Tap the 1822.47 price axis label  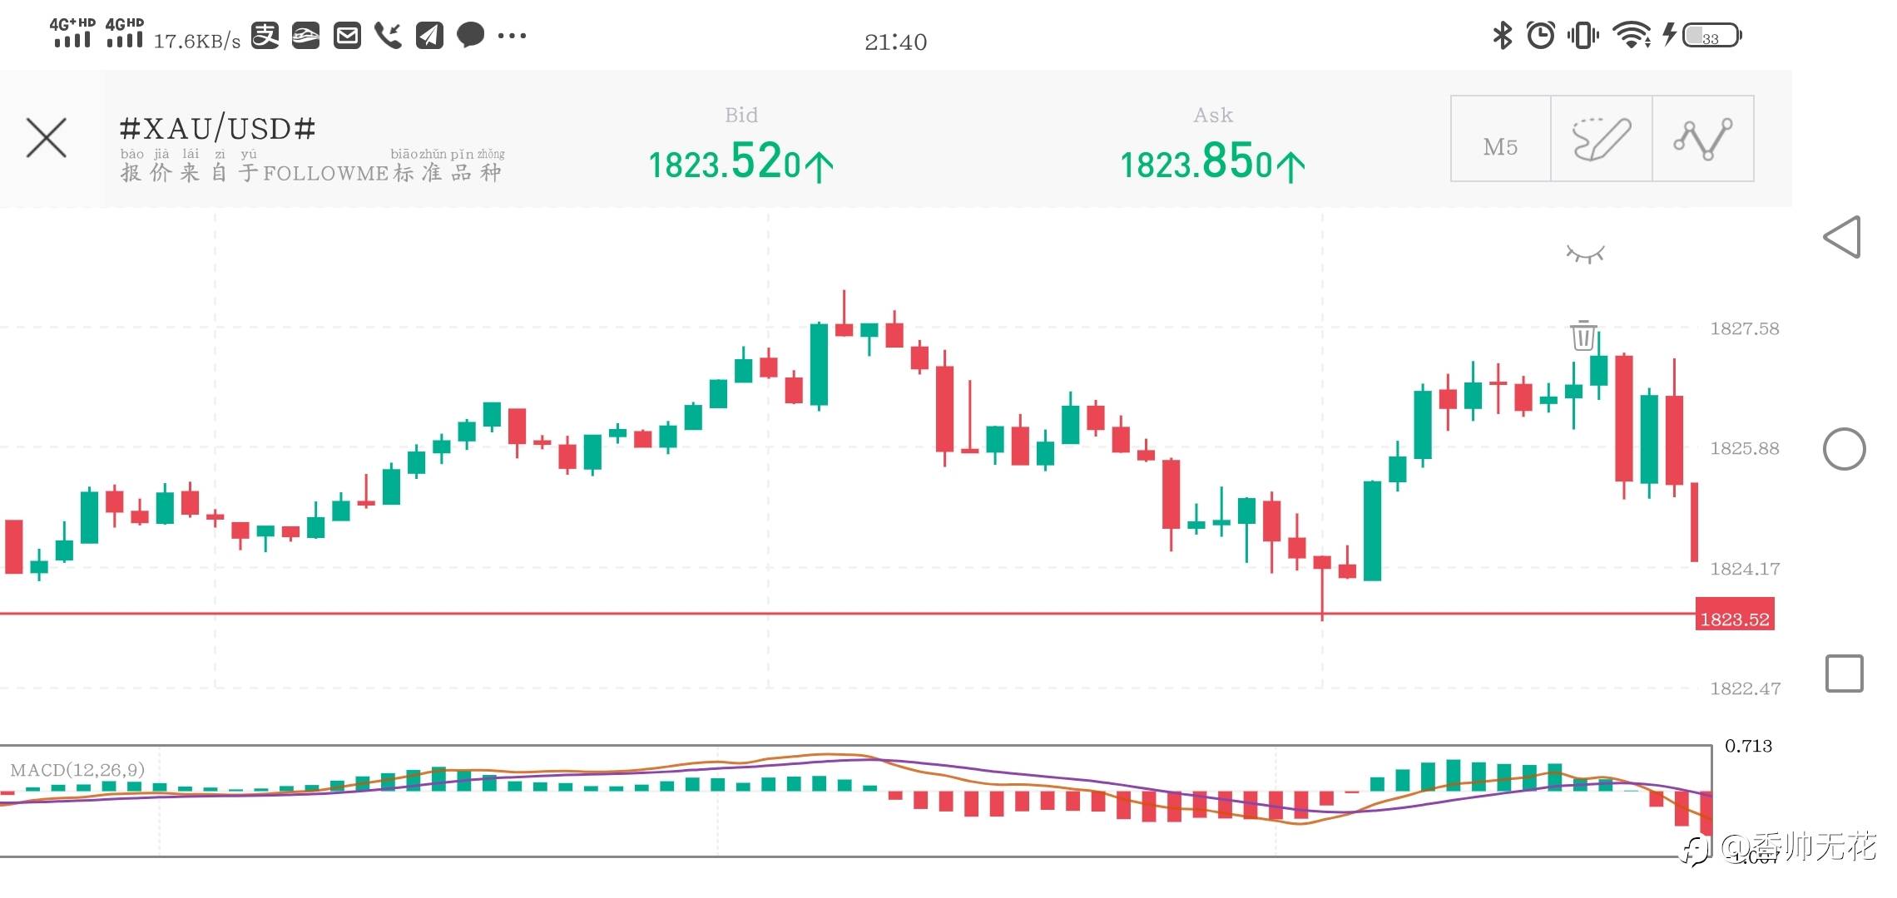point(1745,688)
